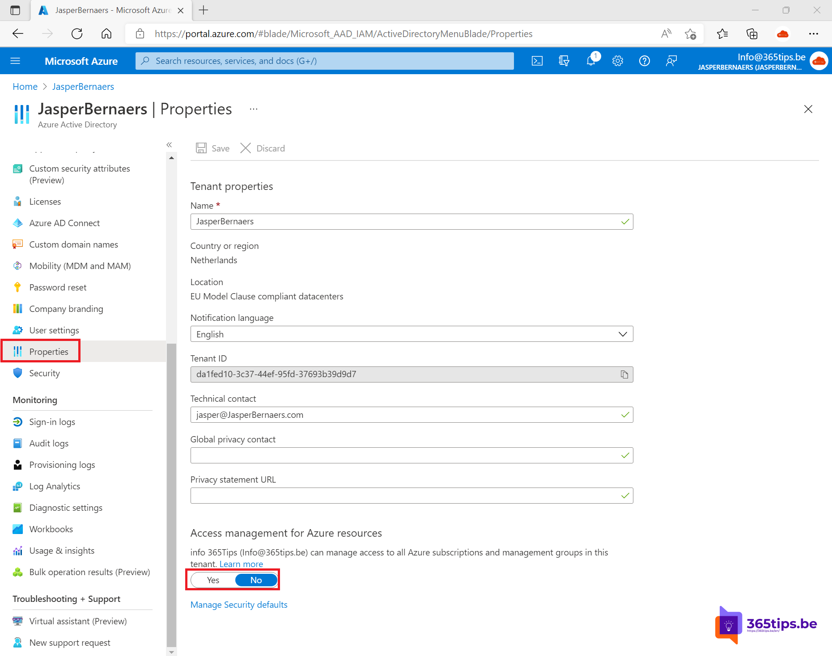
Task: Open help question mark icon
Action: 644,61
